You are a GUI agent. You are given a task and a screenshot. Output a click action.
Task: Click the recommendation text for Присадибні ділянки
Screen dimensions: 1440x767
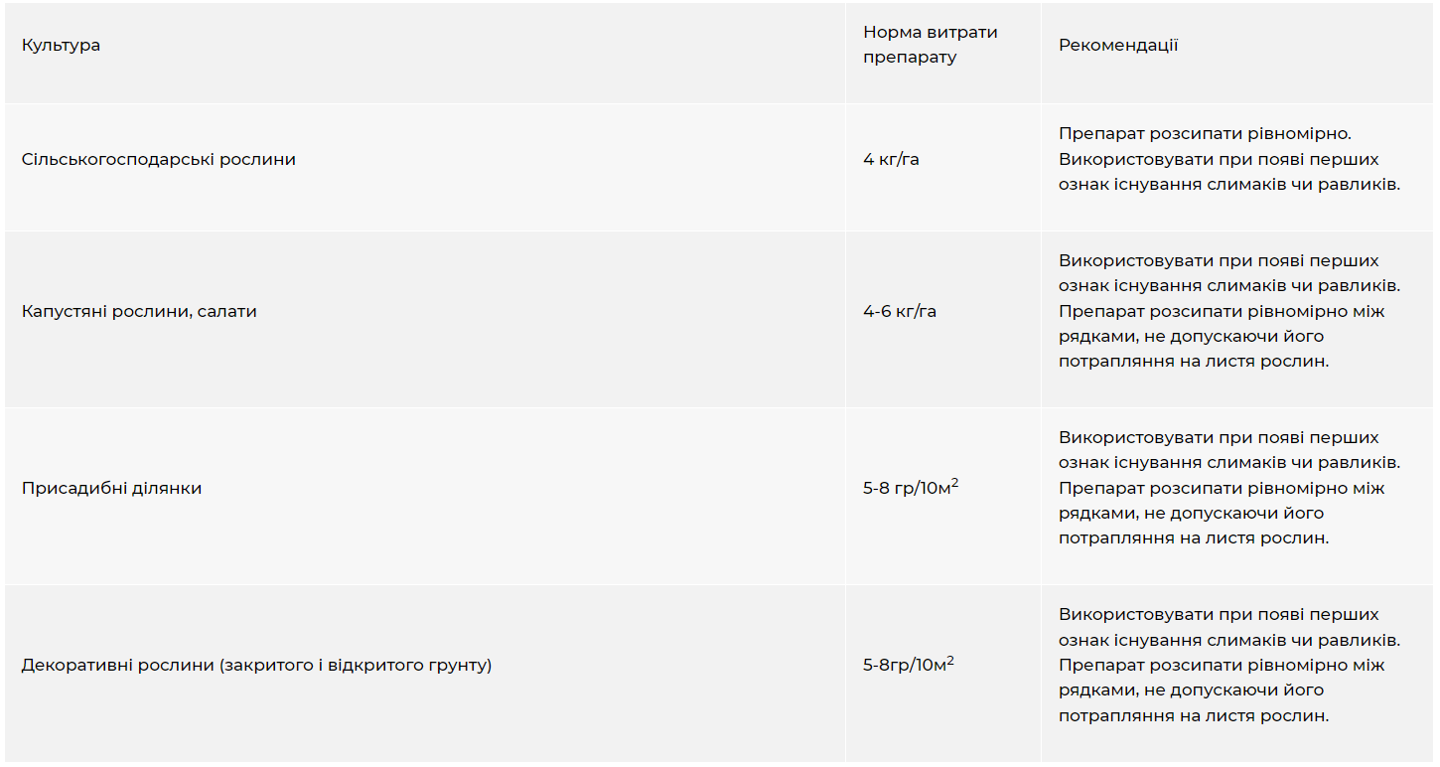[x=1228, y=488]
